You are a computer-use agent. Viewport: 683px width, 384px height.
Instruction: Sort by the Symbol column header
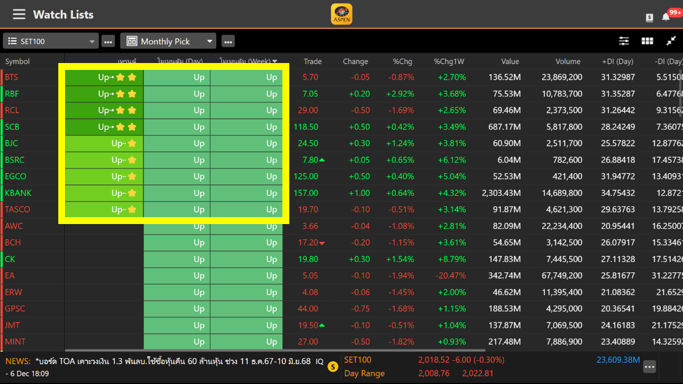click(17, 61)
